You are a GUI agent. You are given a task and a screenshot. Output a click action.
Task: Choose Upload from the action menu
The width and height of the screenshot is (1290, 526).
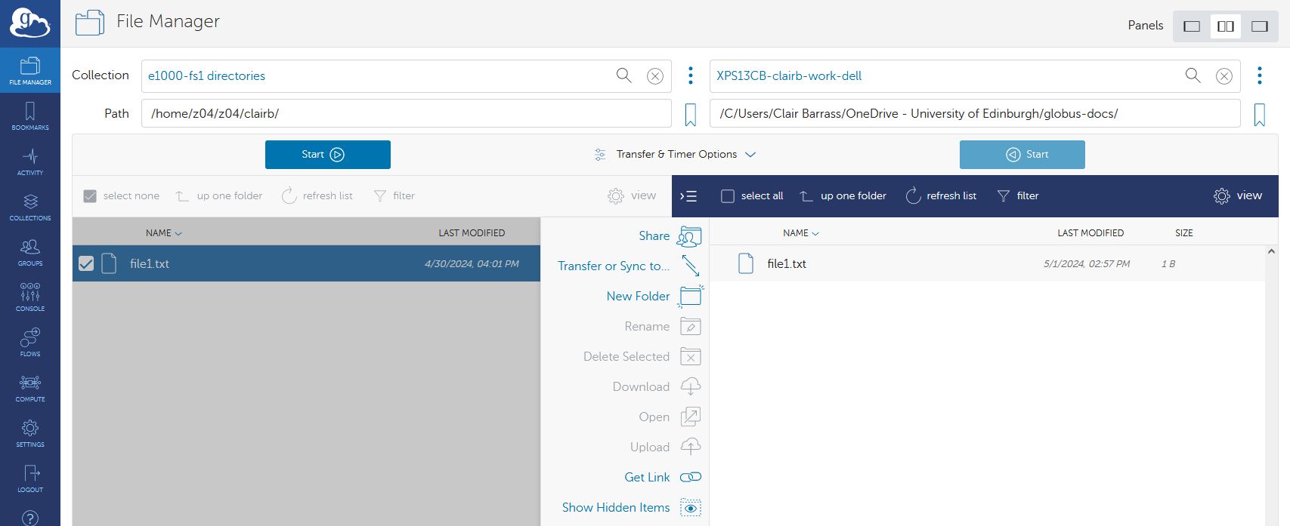[x=666, y=447]
